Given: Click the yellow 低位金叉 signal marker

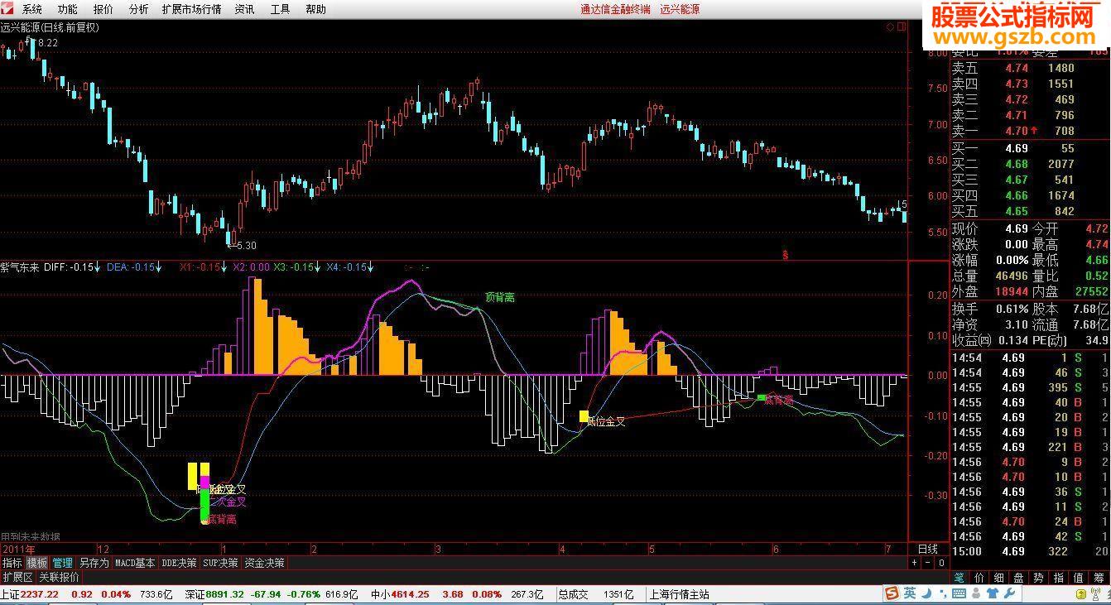Looking at the screenshot, I should [584, 416].
